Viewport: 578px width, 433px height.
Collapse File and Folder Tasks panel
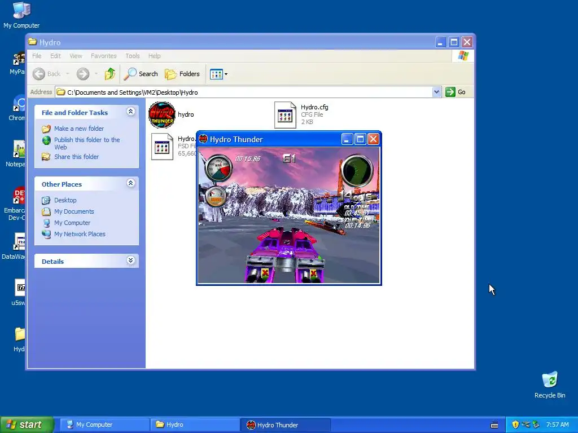pyautogui.click(x=131, y=112)
